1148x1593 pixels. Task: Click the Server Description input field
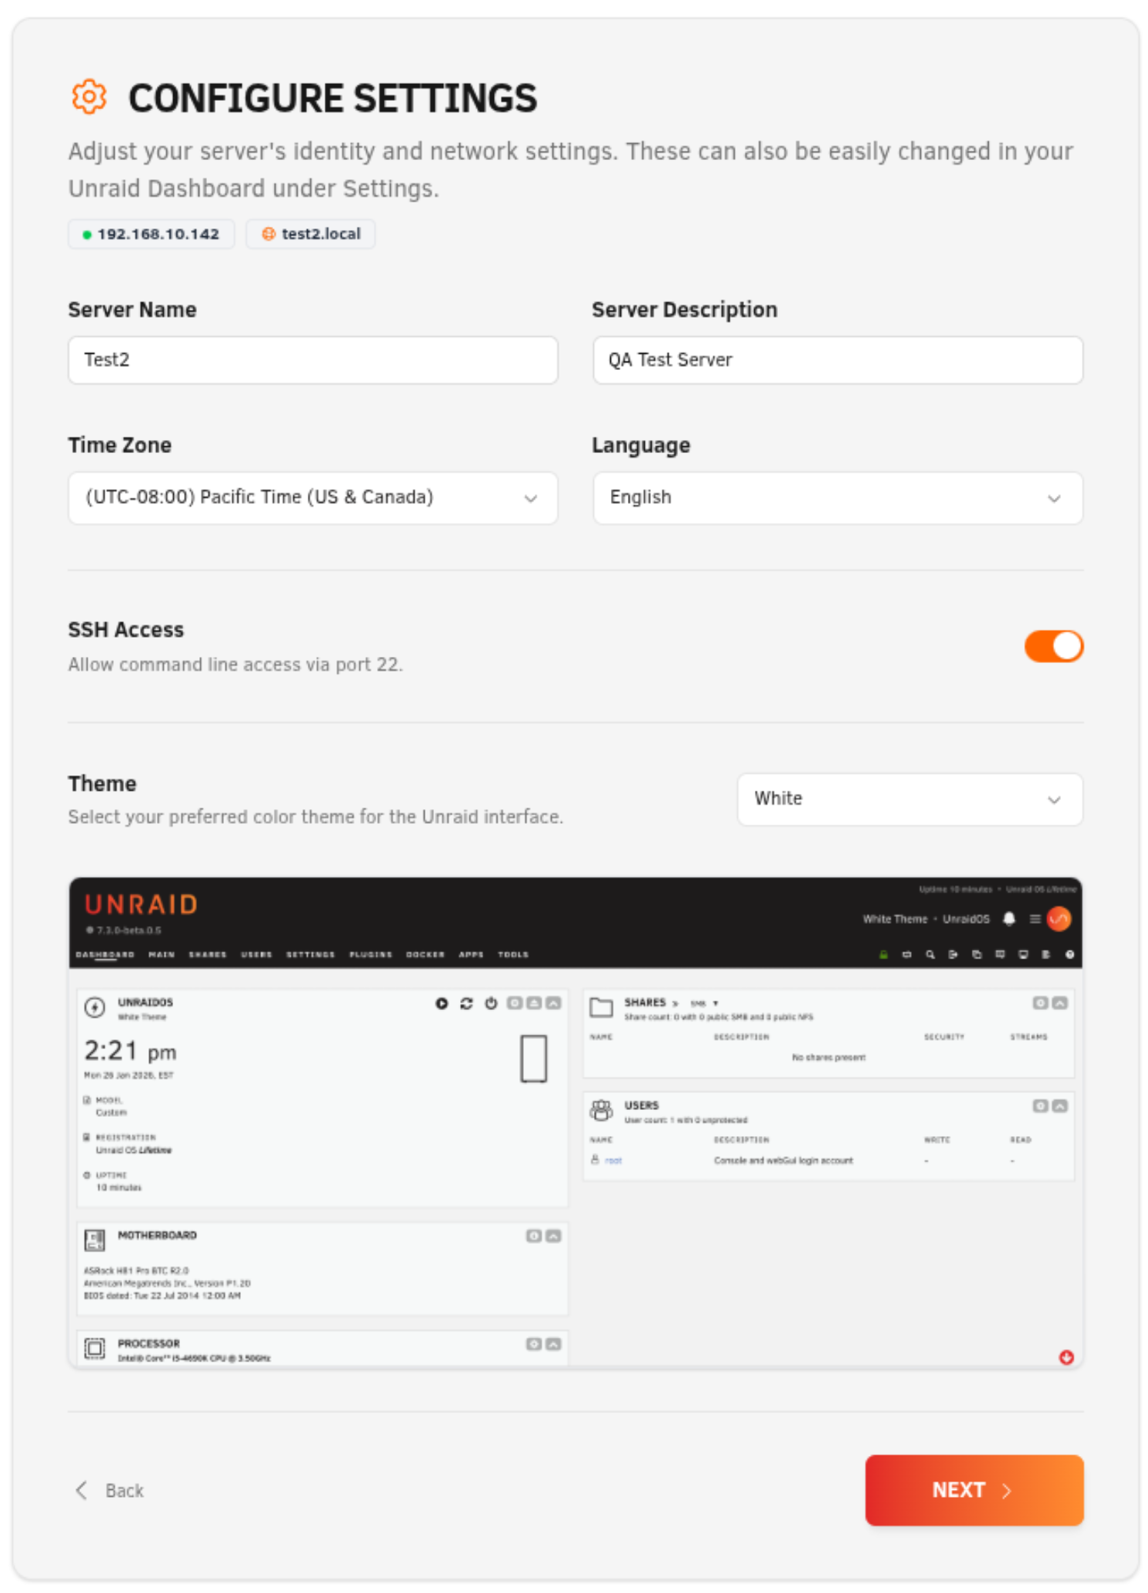(837, 360)
